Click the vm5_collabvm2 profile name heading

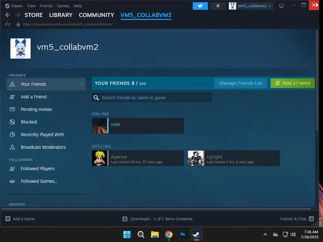tap(68, 47)
